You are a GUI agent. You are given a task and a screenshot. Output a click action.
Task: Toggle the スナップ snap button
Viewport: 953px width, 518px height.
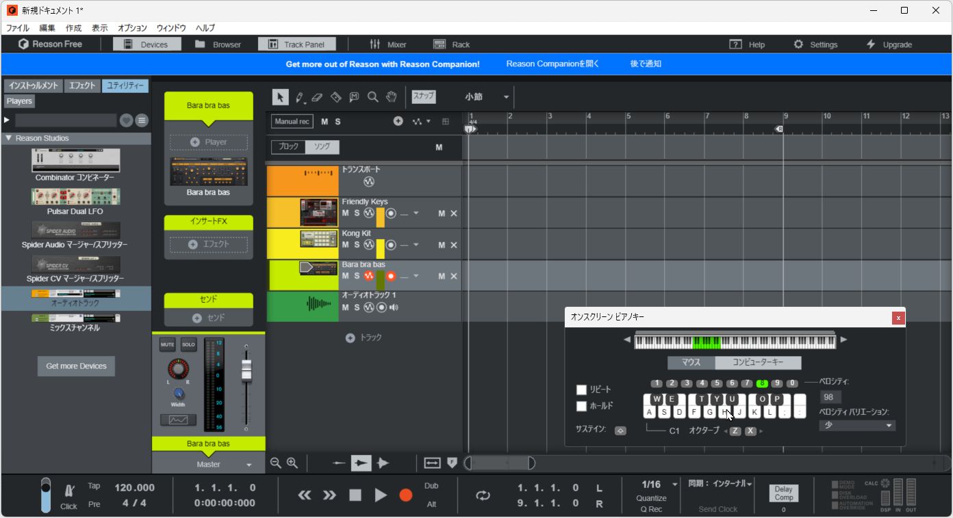[x=424, y=96]
